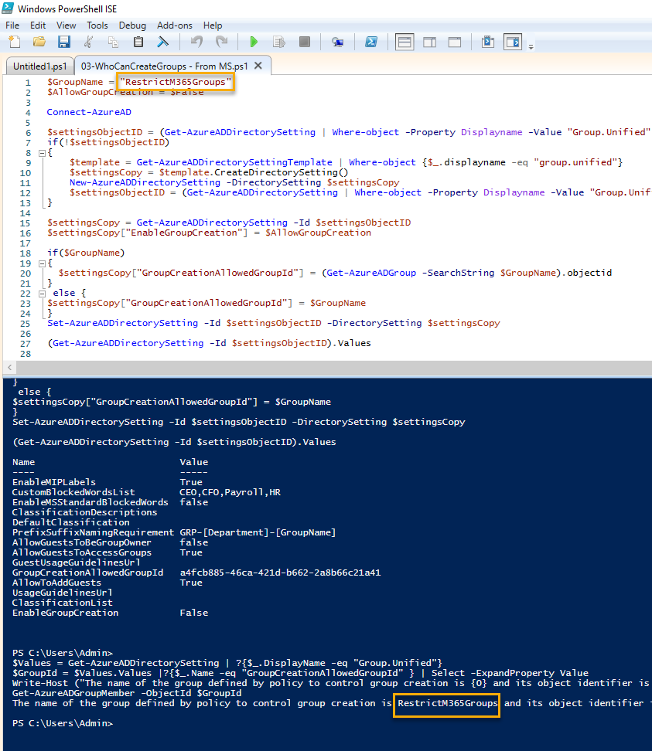Image resolution: width=652 pixels, height=751 pixels.
Task: Collapse the else block at line 22
Action: [x=42, y=294]
